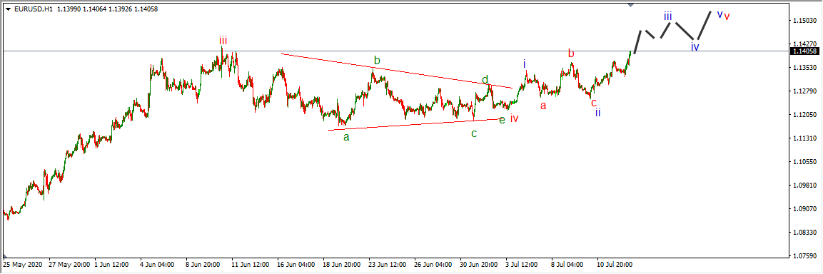823x274 pixels.
Task: Click the 10 Jul 20:00 time label
Action: point(614,265)
